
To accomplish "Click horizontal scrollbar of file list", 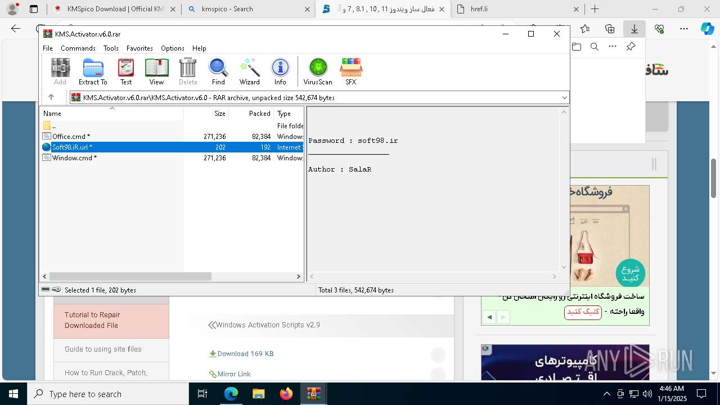I will [130, 277].
